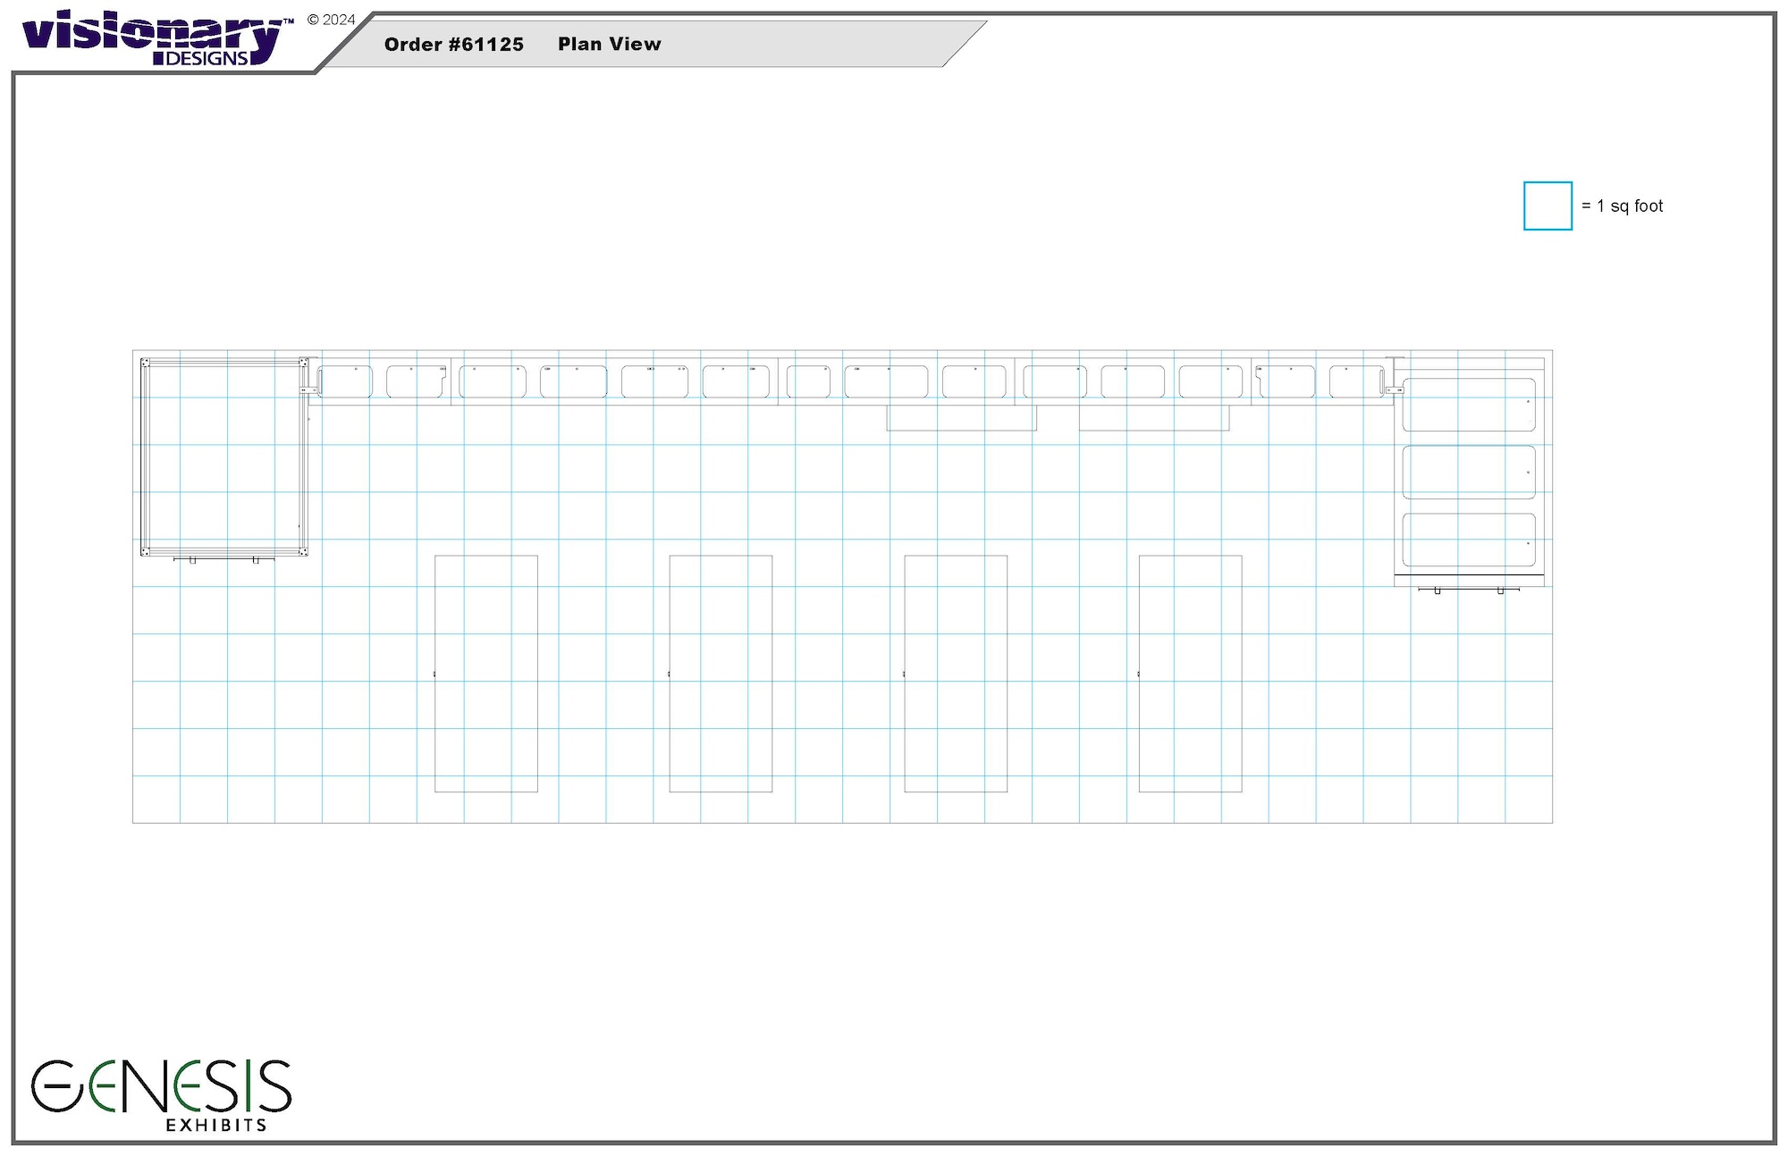Click right small counter below back wall
The image size is (1788, 1156).
(1153, 418)
